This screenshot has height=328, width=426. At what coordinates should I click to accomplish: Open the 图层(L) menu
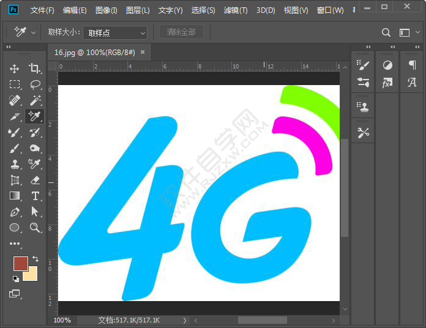coord(138,10)
